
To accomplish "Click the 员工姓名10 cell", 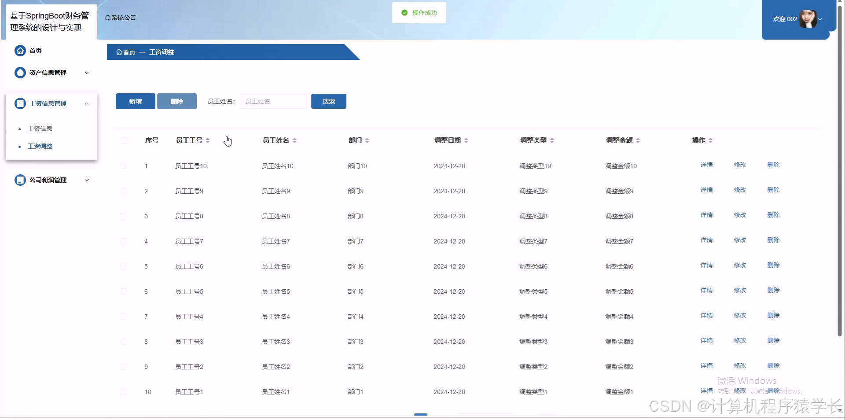I will tap(278, 166).
